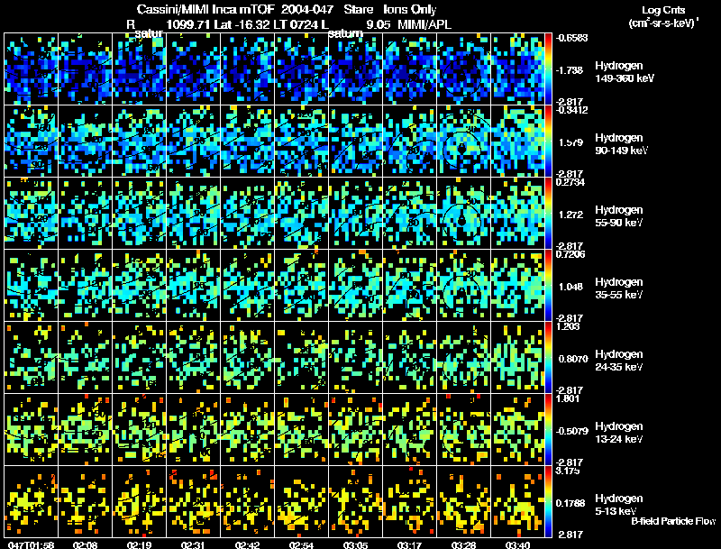
Task: Click the 'Hydrogen 13-24 keV' row label
Action: click(619, 433)
